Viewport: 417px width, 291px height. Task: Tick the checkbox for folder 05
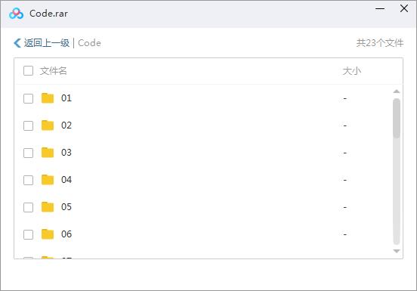point(28,207)
